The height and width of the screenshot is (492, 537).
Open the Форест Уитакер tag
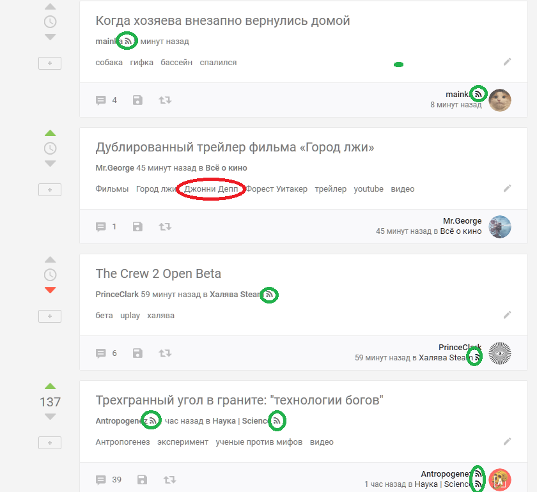pyautogui.click(x=277, y=189)
